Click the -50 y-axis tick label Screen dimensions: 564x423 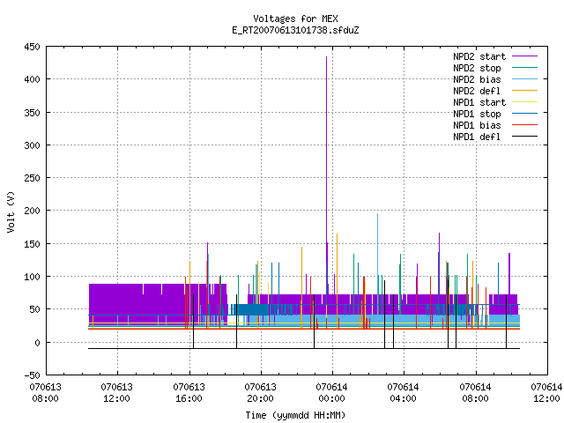point(32,375)
